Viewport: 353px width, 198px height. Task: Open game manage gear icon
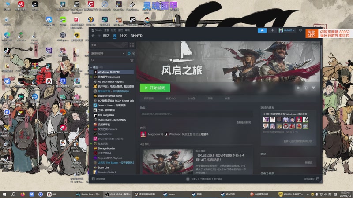[298, 88]
